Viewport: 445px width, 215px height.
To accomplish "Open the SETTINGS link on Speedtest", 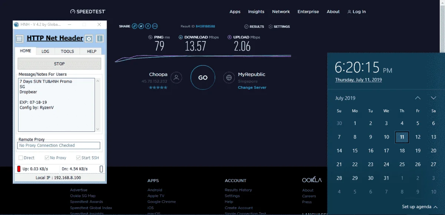I will tap(282, 27).
